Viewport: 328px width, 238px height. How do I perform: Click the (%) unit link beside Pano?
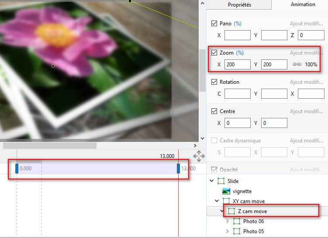[x=238, y=23]
